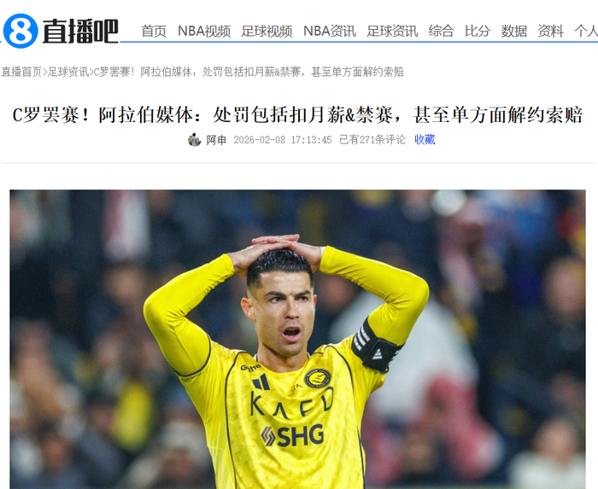Go to 数据 menu item

tap(514, 31)
